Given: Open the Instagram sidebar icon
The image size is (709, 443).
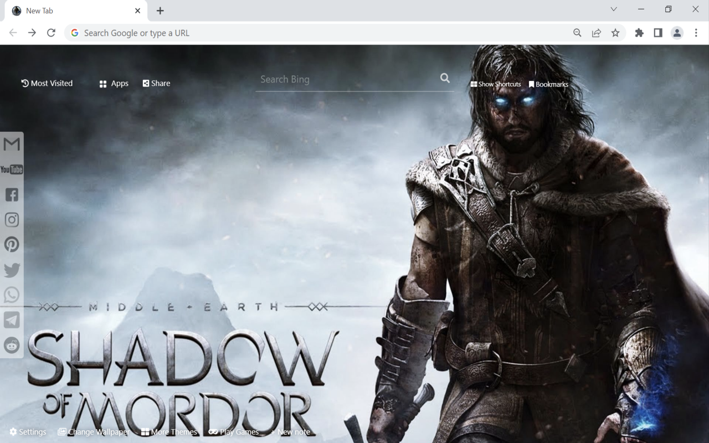Looking at the screenshot, I should coord(12,220).
